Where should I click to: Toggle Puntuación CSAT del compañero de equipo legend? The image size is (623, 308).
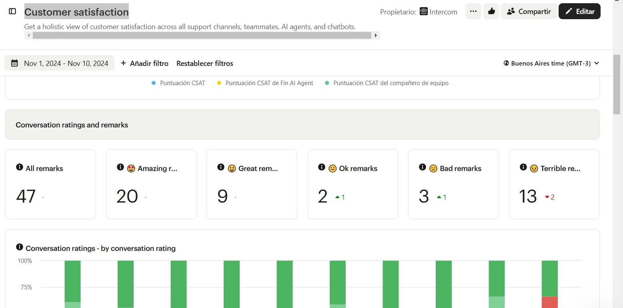click(387, 83)
